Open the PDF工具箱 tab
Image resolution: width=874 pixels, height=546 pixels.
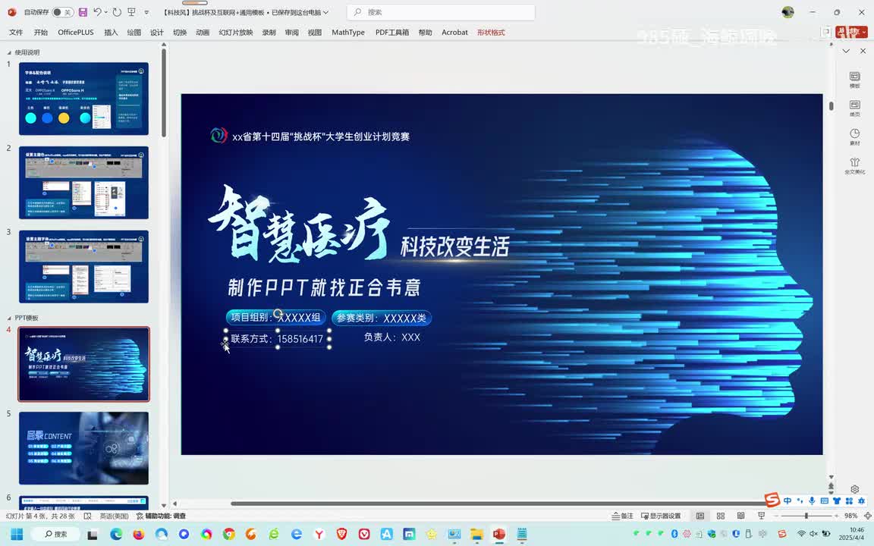pyautogui.click(x=391, y=33)
